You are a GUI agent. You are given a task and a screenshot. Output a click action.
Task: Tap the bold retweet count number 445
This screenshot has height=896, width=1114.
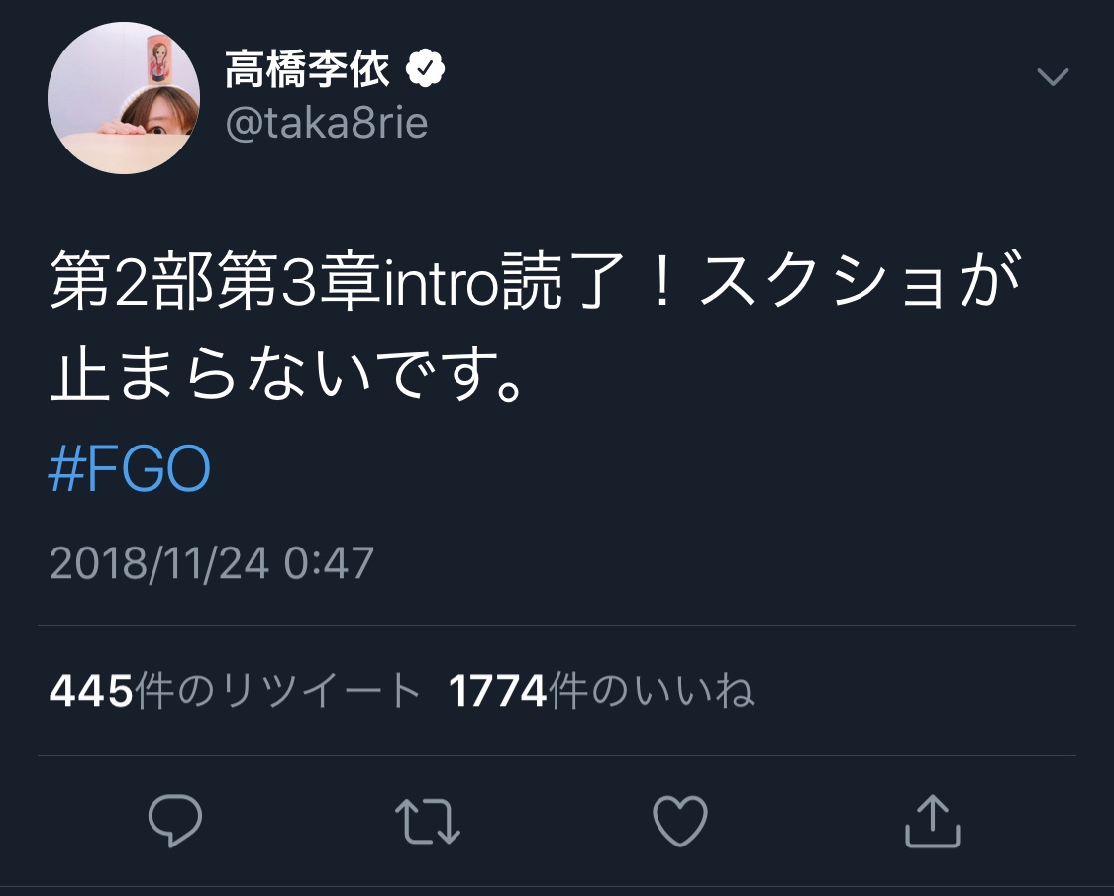click(x=90, y=692)
